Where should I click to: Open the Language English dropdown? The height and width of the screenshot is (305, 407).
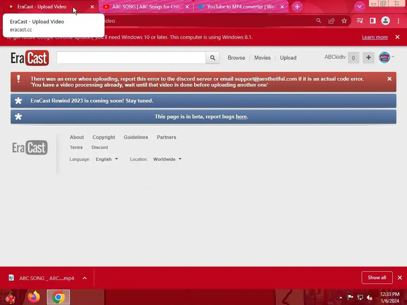pos(107,159)
